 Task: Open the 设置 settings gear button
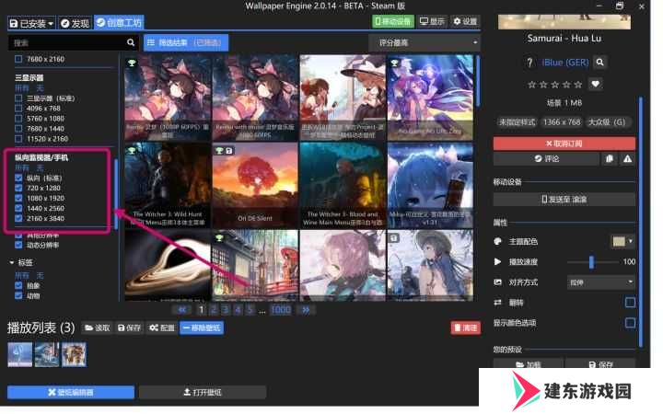[465, 21]
